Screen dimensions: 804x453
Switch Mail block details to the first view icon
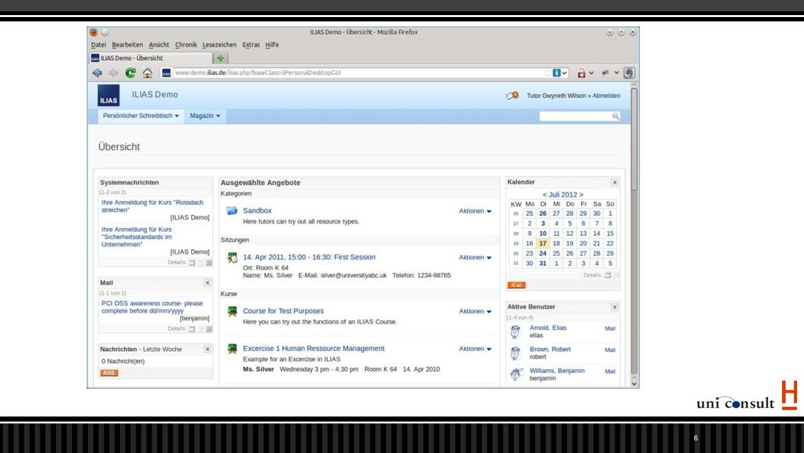click(x=192, y=328)
